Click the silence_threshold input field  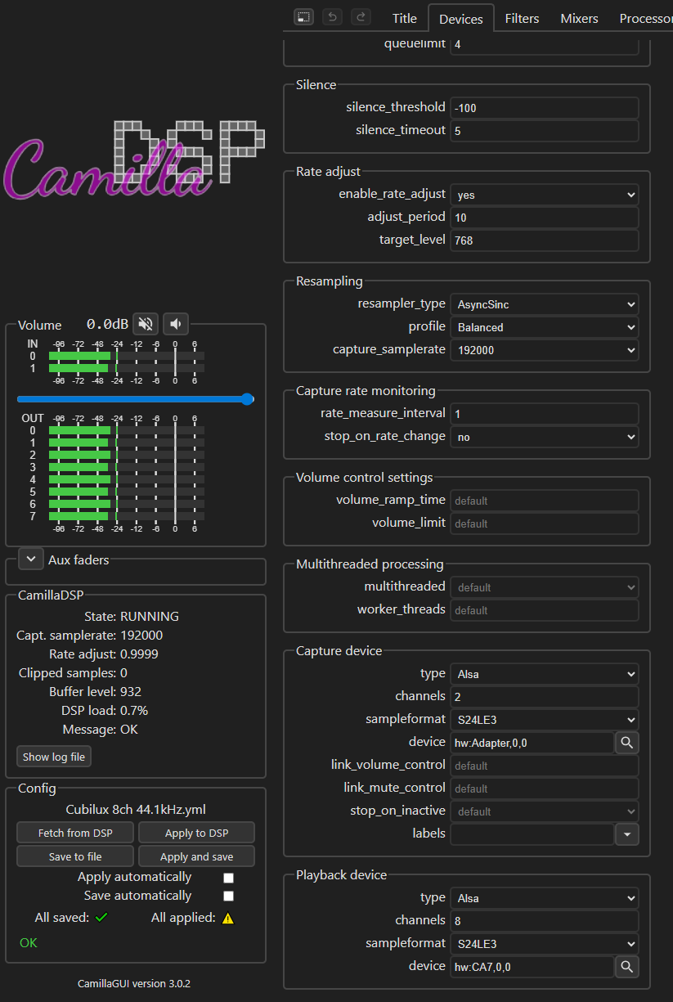(544, 107)
